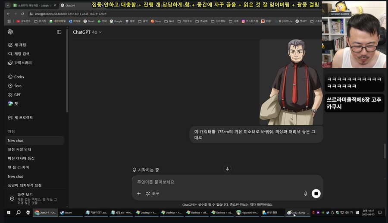Image resolution: width=388 pixels, height=223 pixels.
Task: Click the volume icon in system tray
Action: (x=347, y=212)
